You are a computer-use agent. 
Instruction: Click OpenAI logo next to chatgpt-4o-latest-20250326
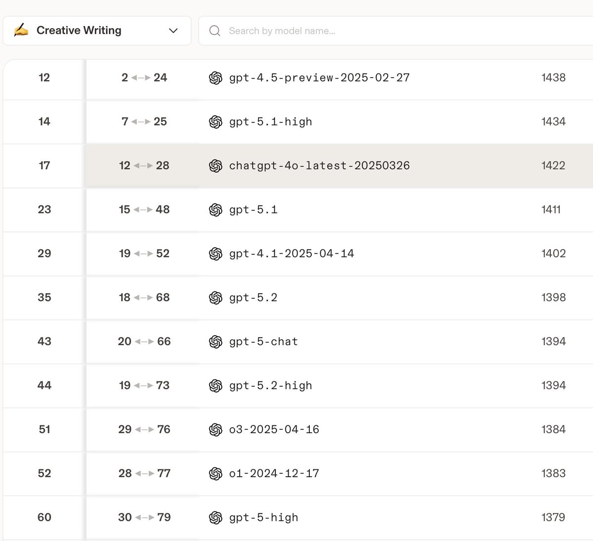tap(215, 166)
